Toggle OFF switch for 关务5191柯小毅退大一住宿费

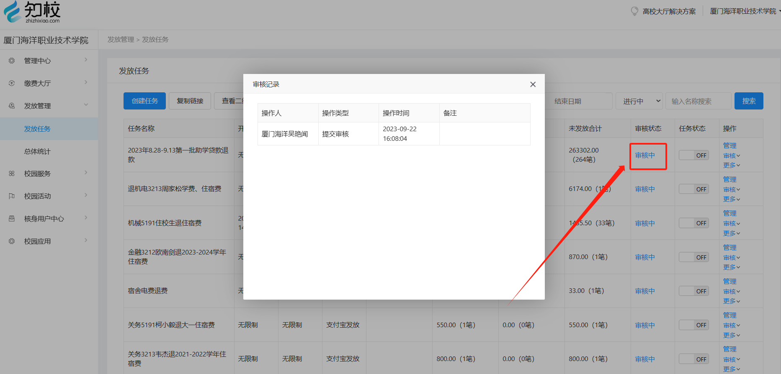pos(693,325)
